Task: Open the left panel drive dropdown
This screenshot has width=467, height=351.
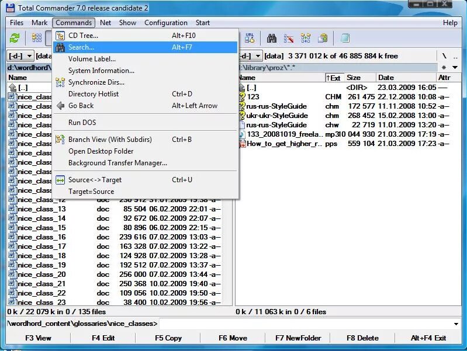Action: click(20, 56)
